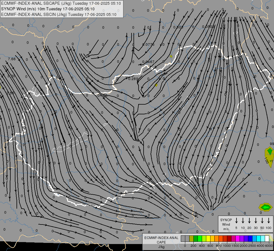
Task: Click the map value 0.0776
Action: tap(148, 45)
